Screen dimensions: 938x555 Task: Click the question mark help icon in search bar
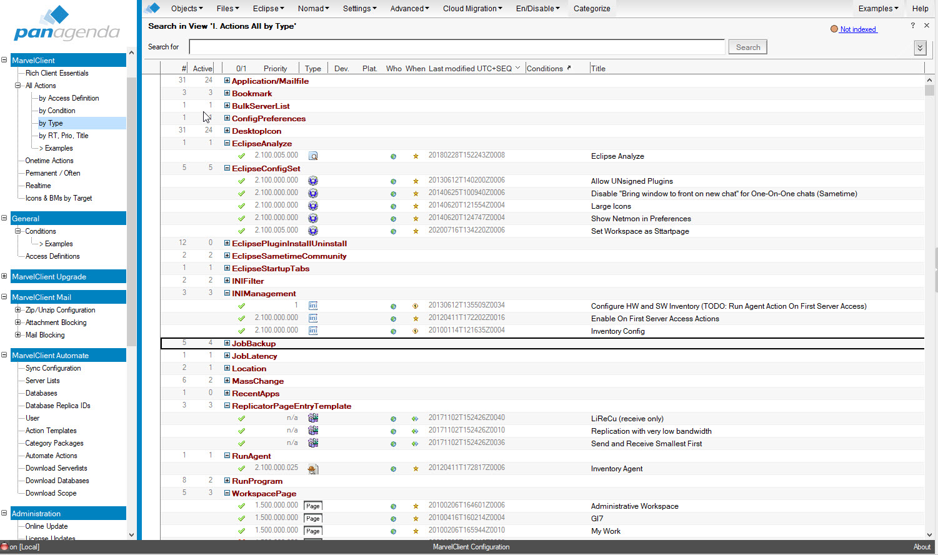(912, 26)
